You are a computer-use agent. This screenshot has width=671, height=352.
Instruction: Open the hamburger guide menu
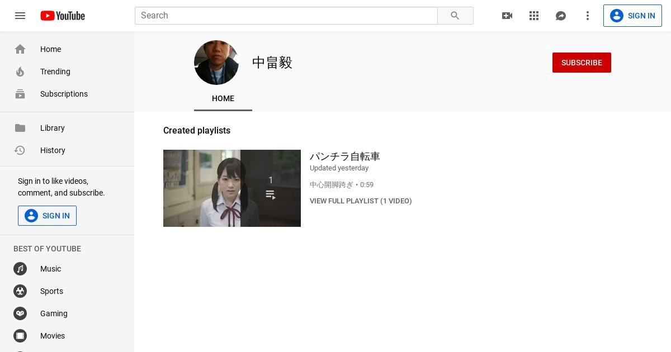click(x=20, y=16)
